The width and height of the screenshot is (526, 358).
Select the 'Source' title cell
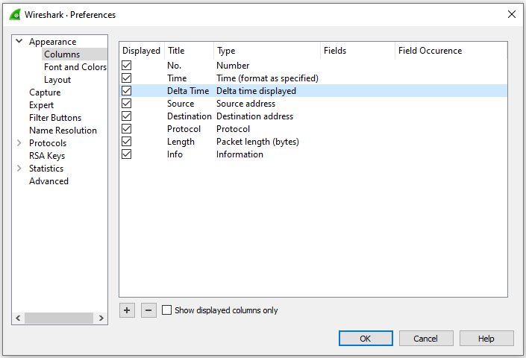181,104
